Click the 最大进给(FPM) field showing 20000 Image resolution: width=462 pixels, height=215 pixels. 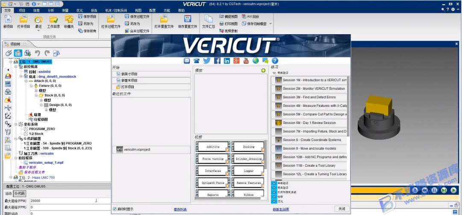(x=71, y=201)
